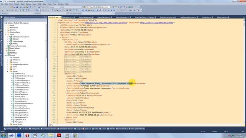
Task: Expand the Archive folder node
Action: 8,62
